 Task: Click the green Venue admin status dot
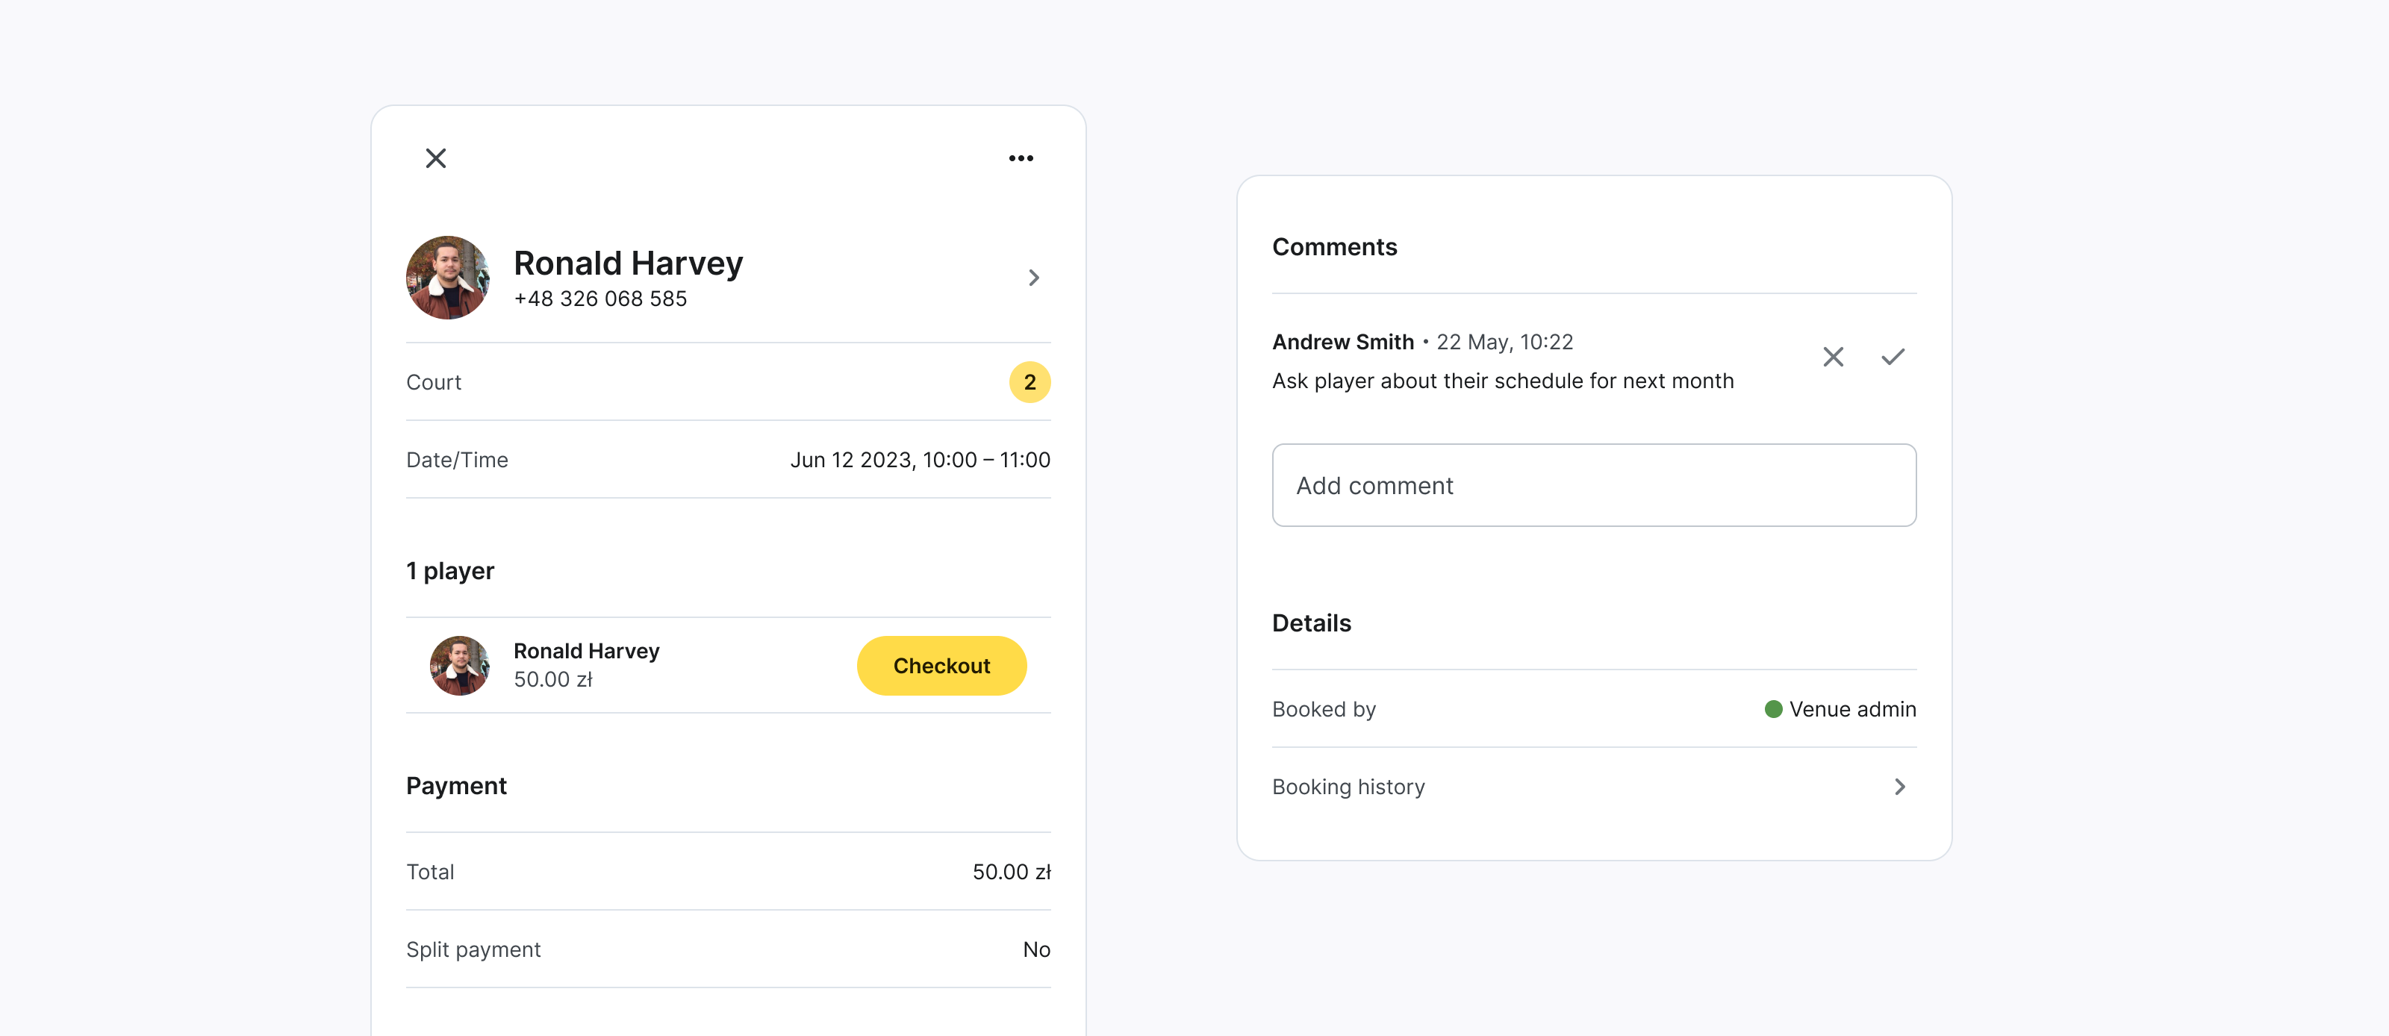(1772, 708)
